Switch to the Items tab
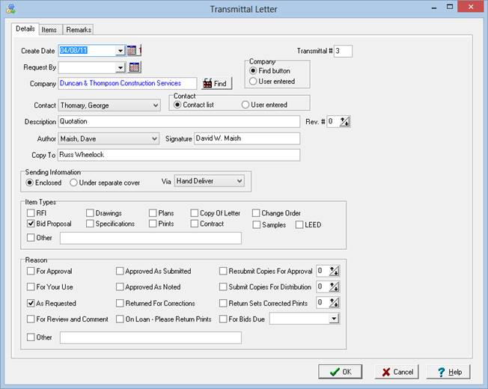The height and width of the screenshot is (389, 488). pyautogui.click(x=49, y=30)
